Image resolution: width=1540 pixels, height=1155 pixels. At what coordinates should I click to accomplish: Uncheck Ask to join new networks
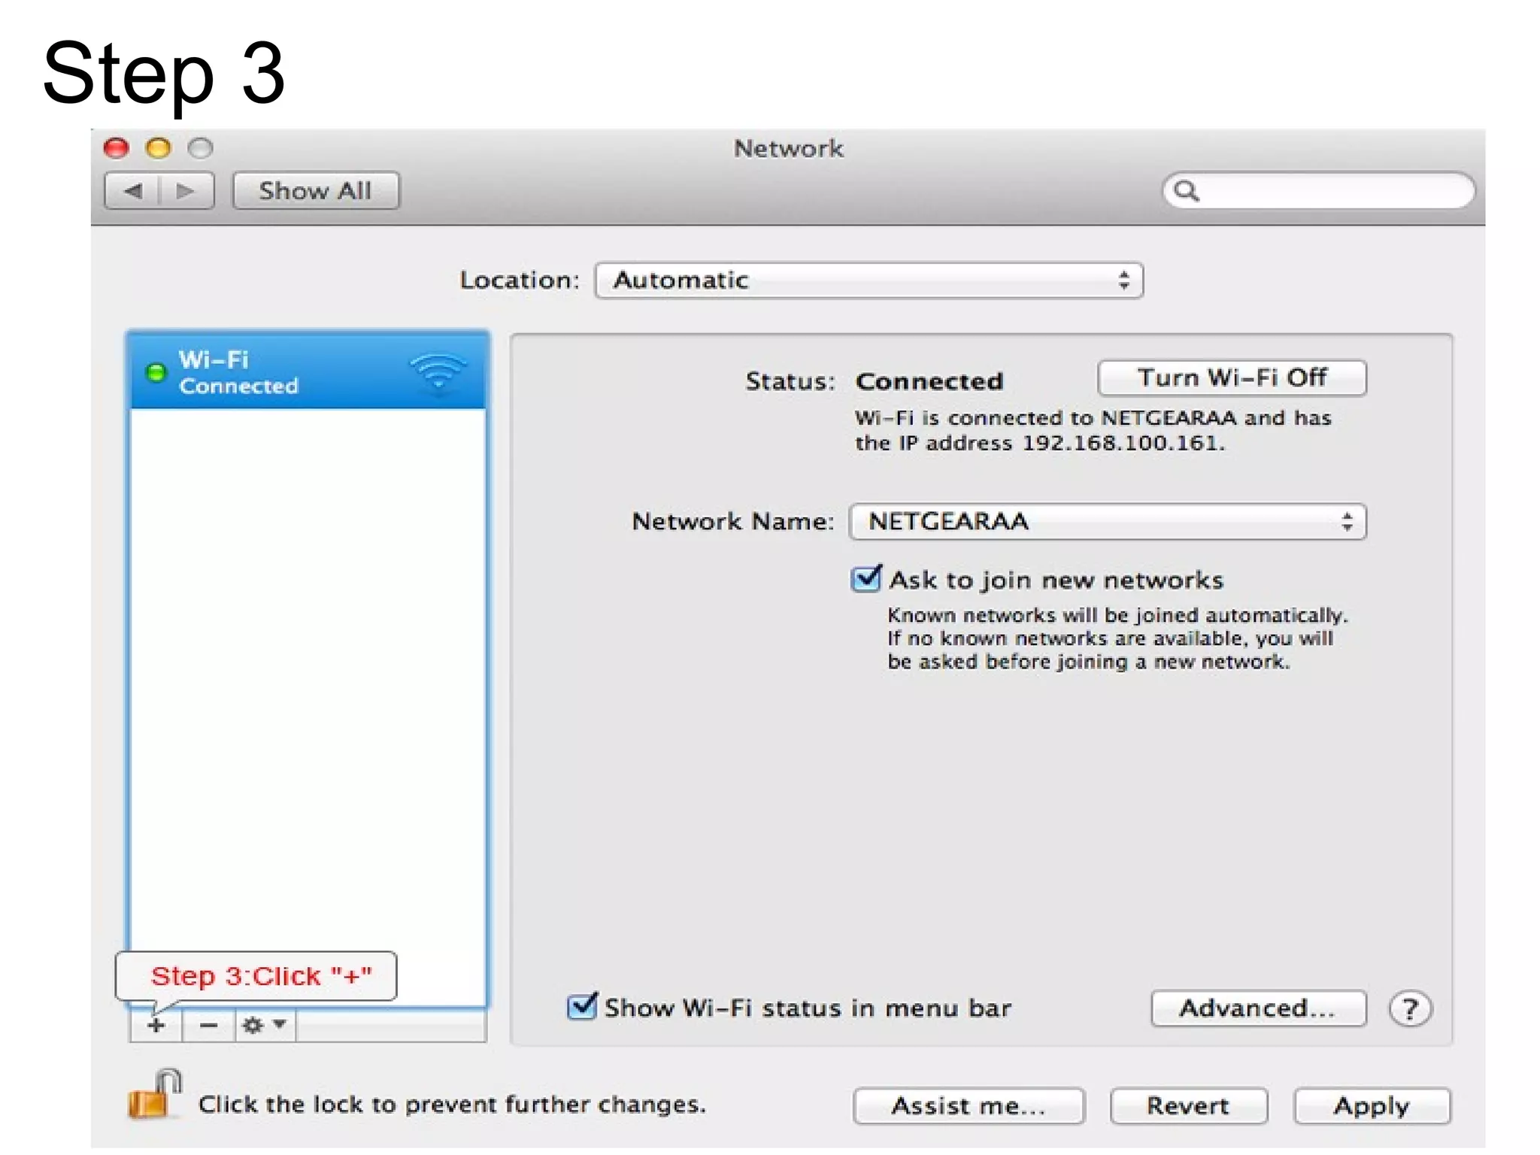point(866,579)
